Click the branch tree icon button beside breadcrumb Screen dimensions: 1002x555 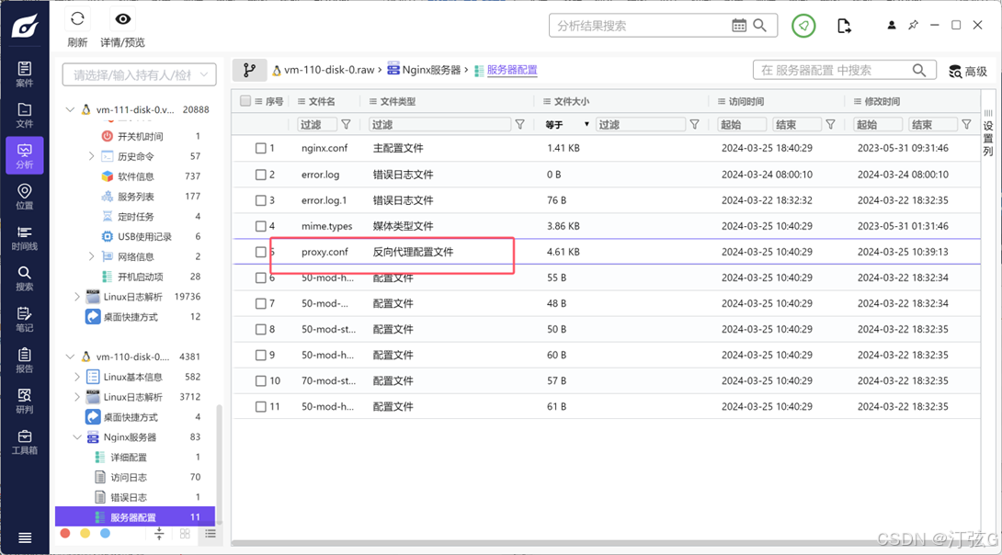(x=249, y=70)
